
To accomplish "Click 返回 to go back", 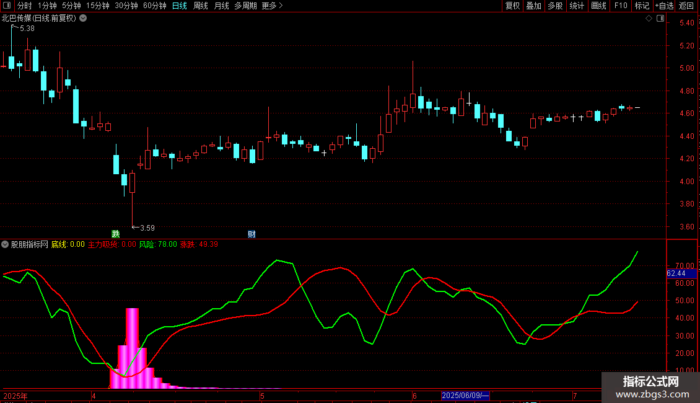I will pyautogui.click(x=686, y=6).
